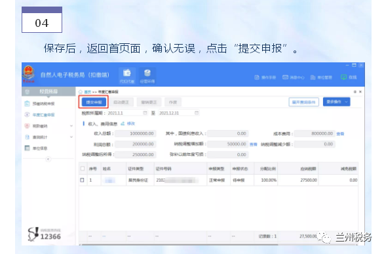This screenshot has width=384, height=254.
Task: Click the 纳税调整后所得 field 250000.00
Action: pyautogui.click(x=136, y=154)
